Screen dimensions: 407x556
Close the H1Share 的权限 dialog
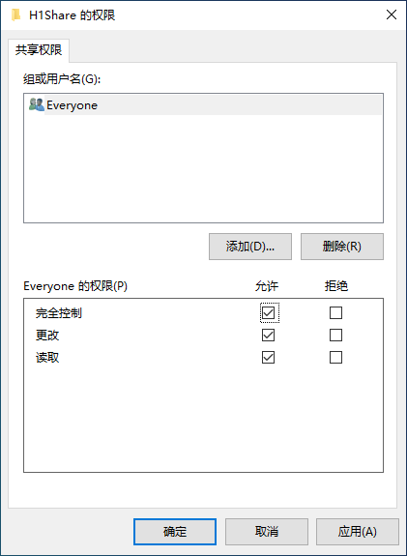[391, 15]
